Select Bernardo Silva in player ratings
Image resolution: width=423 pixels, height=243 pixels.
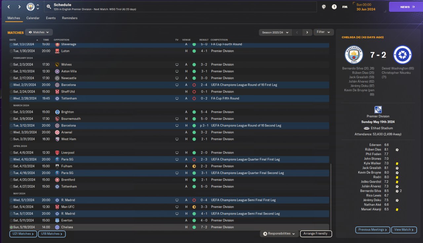(x=371, y=191)
